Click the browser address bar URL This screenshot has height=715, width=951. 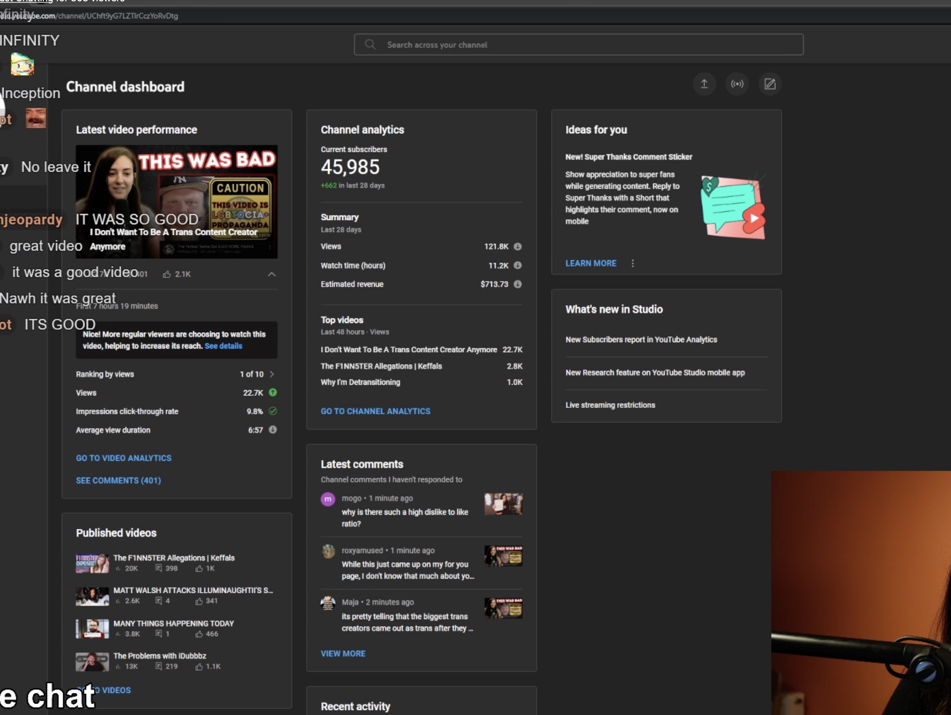pos(89,16)
